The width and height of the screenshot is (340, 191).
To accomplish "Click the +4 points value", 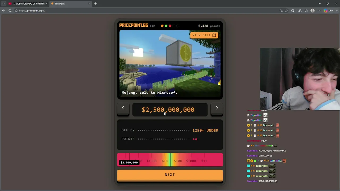I will [x=195, y=139].
